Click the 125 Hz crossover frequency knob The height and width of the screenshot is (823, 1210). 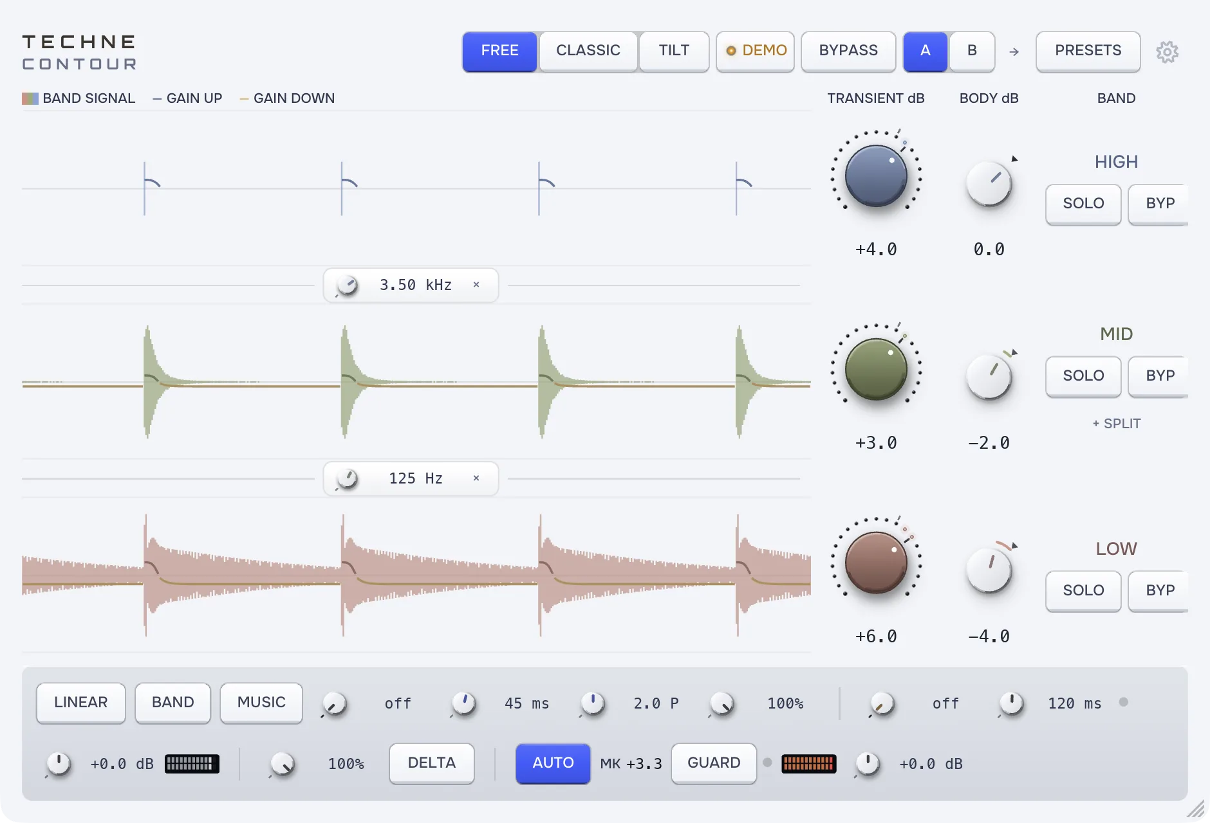pos(348,478)
